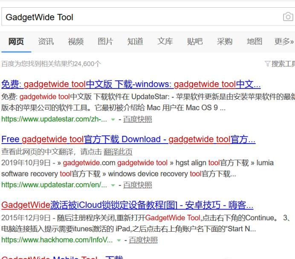Open the updatestar.com/zh URL link

click(x=54, y=119)
